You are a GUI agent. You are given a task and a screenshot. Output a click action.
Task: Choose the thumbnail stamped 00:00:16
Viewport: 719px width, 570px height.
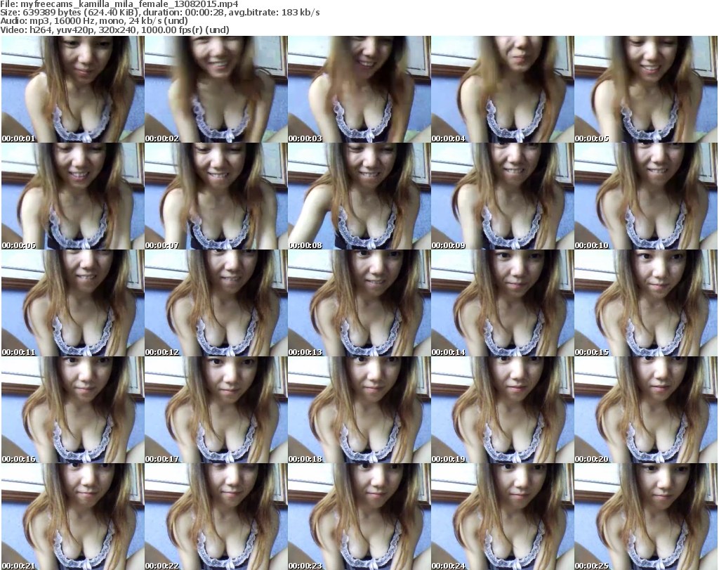(x=73, y=410)
